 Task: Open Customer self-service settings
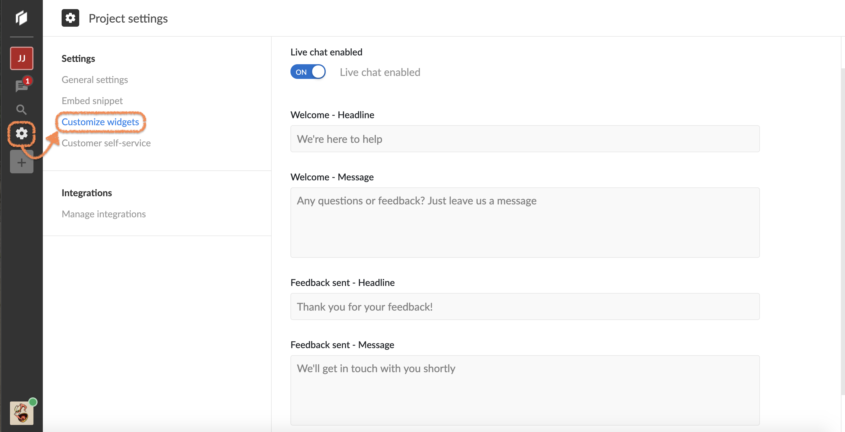click(x=106, y=143)
